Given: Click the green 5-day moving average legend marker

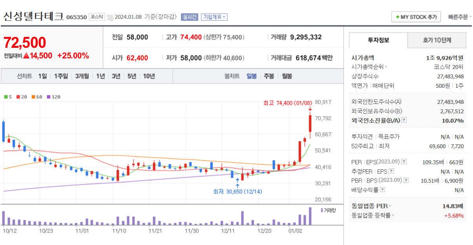Looking at the screenshot, I should [6, 97].
